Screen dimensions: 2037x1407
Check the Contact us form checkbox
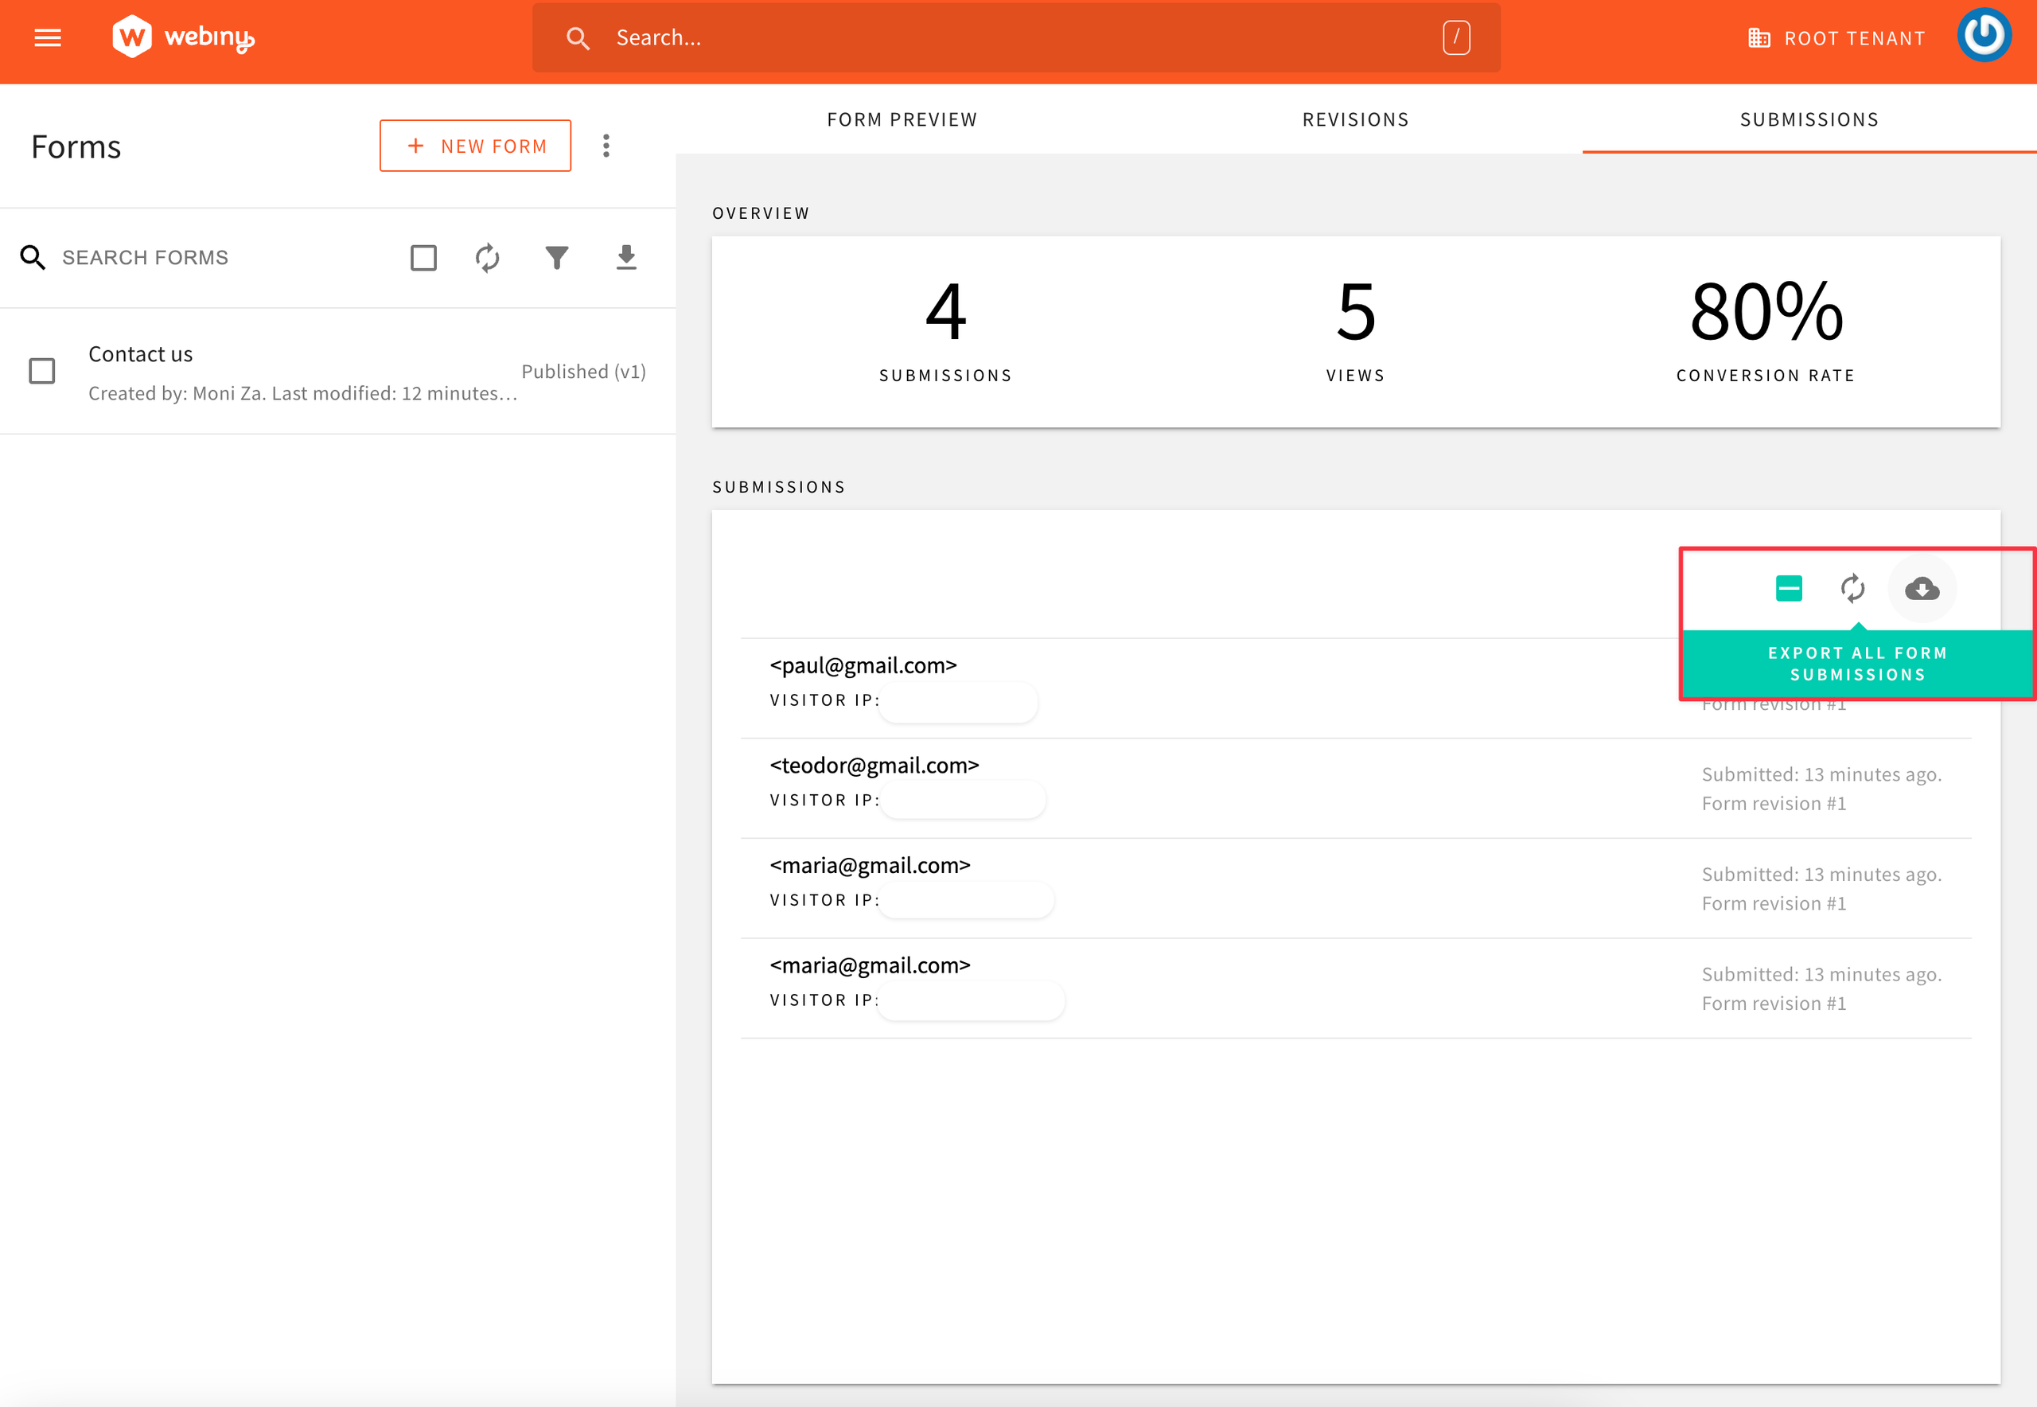[42, 371]
